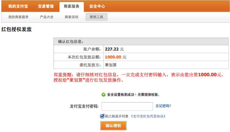Switch to the 交易管理 tab
This screenshot has width=230, height=132.
pos(46,6)
